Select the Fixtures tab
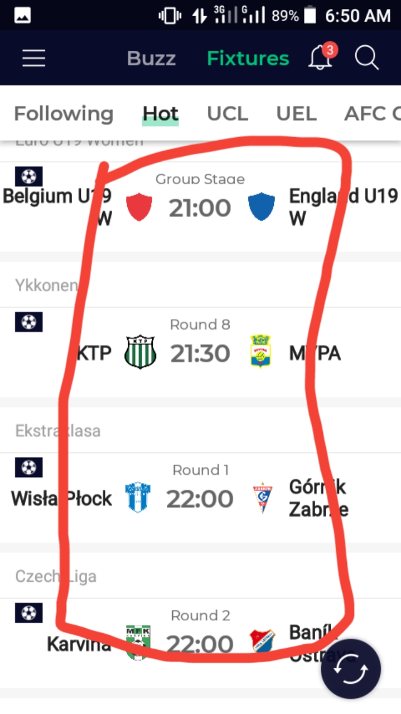This screenshot has width=401, height=714. (x=248, y=59)
